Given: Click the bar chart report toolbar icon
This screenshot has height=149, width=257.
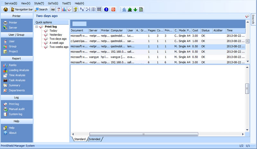Looking at the screenshot, I should (x=64, y=10).
